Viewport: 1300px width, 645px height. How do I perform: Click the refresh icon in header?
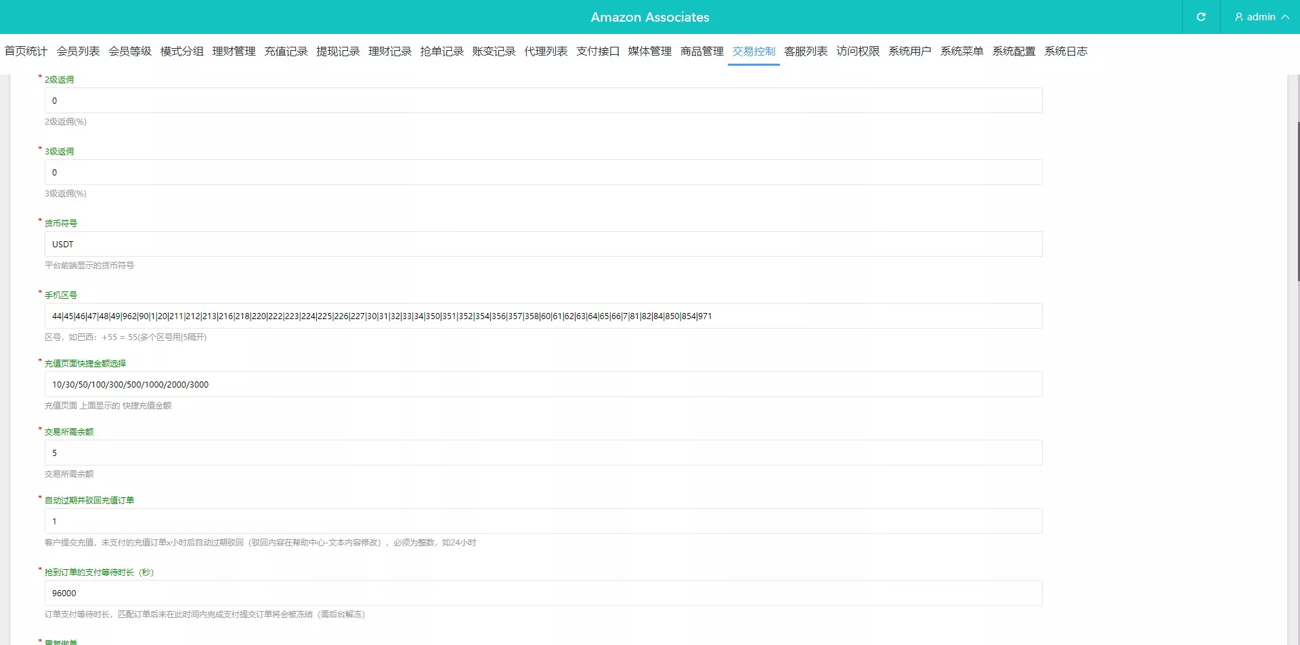coord(1200,17)
